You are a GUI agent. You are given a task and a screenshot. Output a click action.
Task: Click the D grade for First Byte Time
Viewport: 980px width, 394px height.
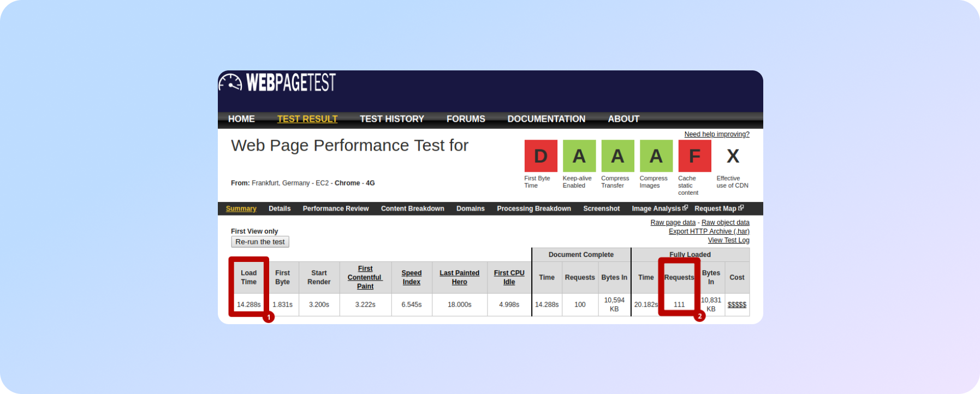tap(541, 156)
